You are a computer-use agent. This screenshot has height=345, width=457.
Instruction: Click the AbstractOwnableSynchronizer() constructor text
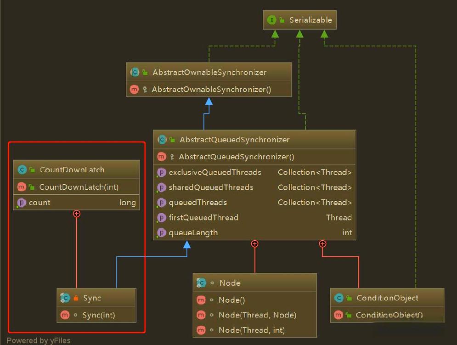[211, 89]
